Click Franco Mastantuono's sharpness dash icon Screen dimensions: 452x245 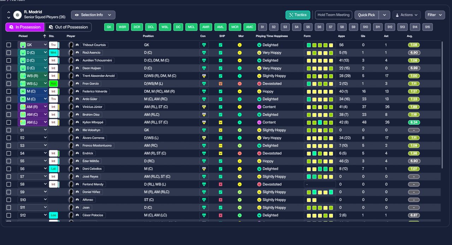pos(221,145)
